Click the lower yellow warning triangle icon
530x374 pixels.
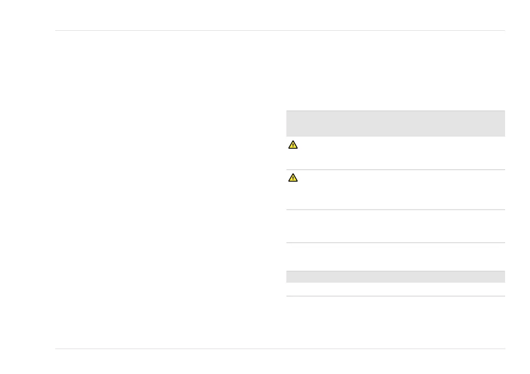click(293, 178)
